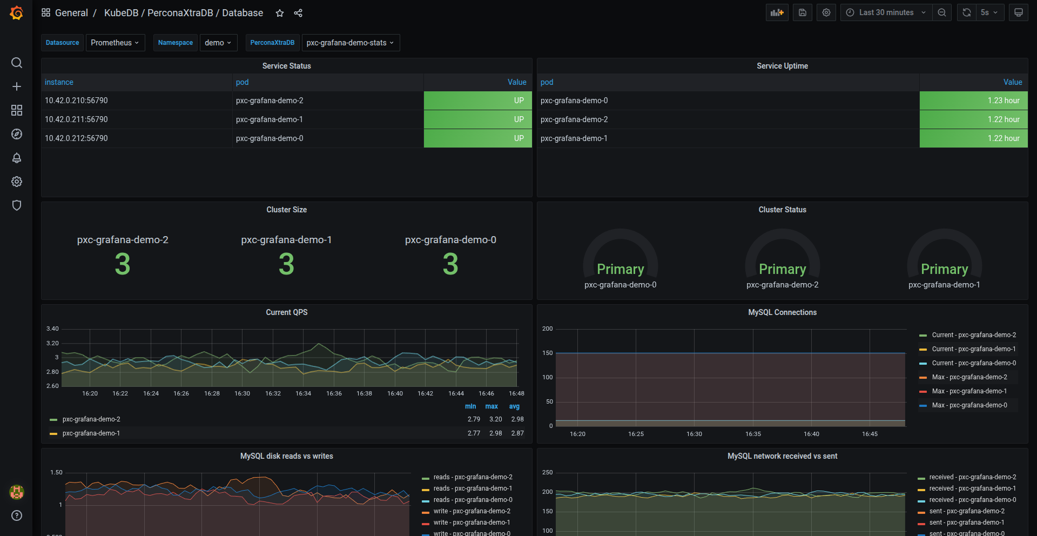Click the 1.23 hour uptime value cell
Viewport: 1037px width, 536px height.
pyautogui.click(x=974, y=100)
